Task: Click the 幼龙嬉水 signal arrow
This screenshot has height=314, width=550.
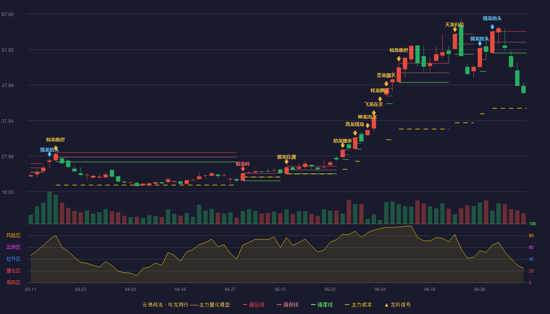Action: 343,146
